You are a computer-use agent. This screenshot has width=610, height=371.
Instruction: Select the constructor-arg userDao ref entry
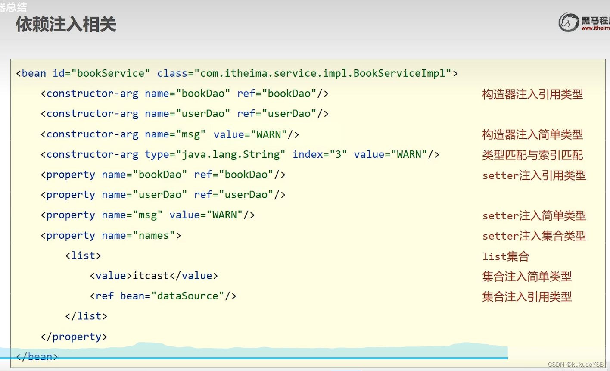tap(184, 113)
